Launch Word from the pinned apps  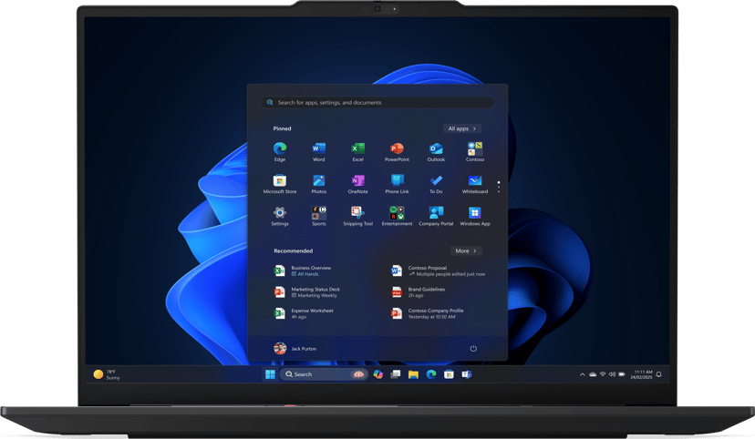(x=319, y=152)
